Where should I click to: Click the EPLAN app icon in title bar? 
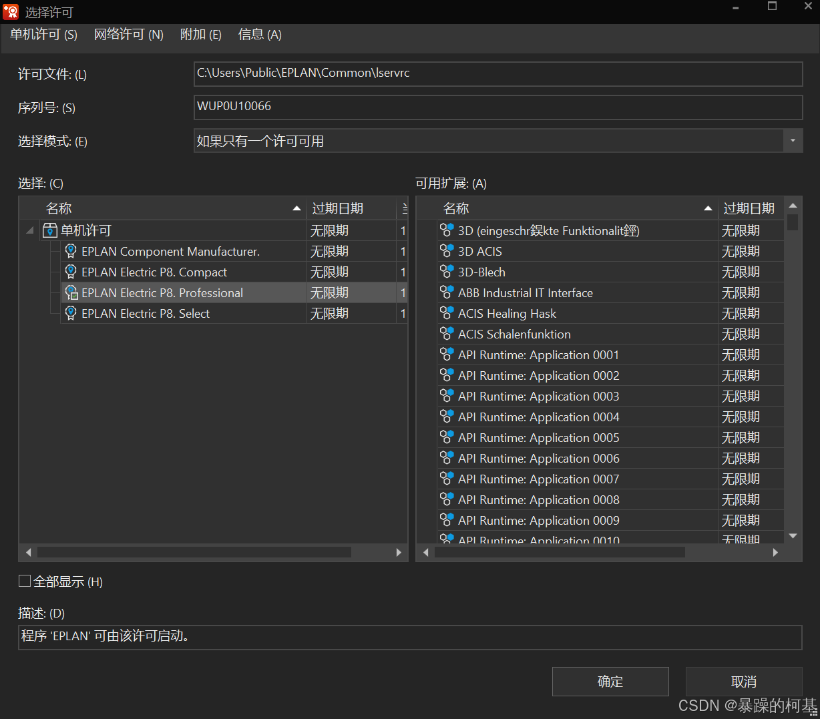click(11, 11)
